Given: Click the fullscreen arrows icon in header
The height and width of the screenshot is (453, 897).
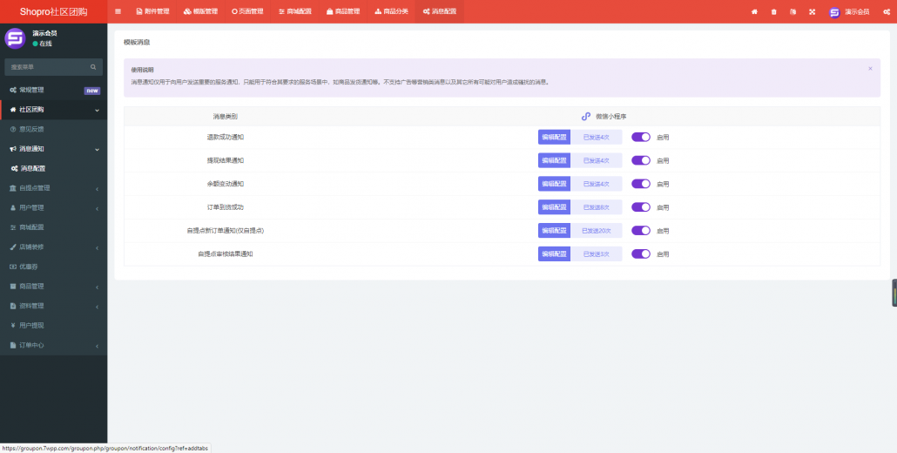Looking at the screenshot, I should coord(812,12).
